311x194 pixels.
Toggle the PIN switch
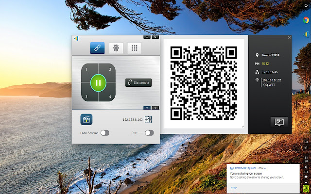[149, 133]
